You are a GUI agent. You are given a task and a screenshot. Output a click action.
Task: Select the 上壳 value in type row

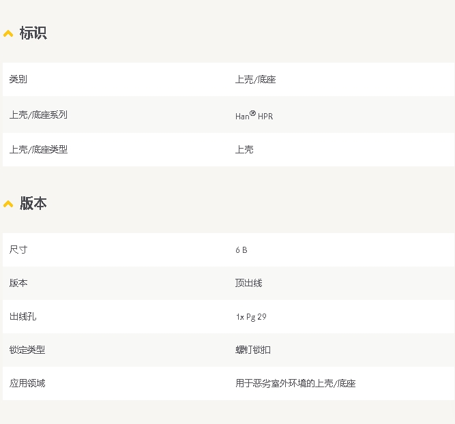[244, 150]
